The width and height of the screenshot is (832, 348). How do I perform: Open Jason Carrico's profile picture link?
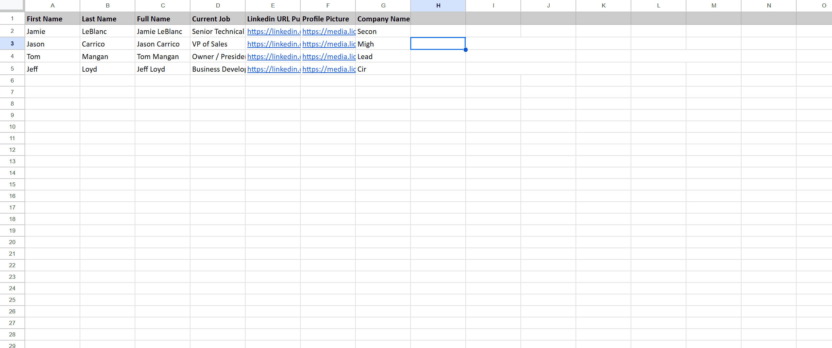point(329,44)
